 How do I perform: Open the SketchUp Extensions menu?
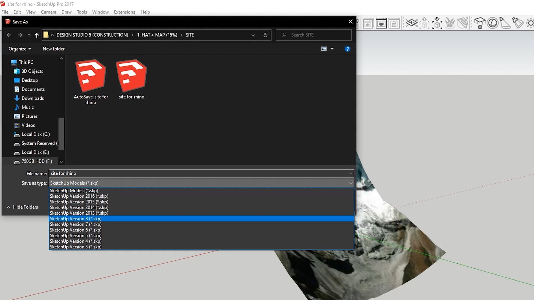click(124, 12)
